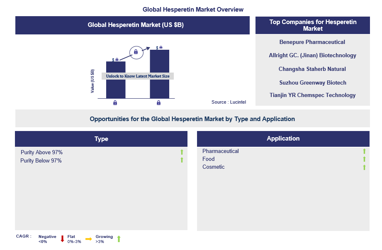Click the Global Hesperetin Market (US $B) header
382x250 pixels.
(x=132, y=25)
